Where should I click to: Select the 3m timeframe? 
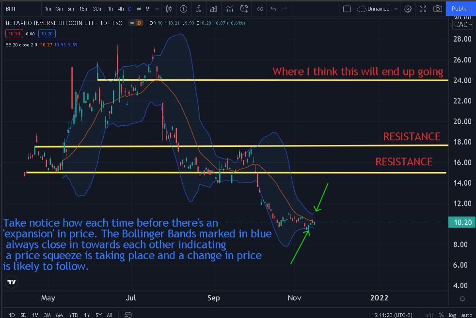point(59,9)
